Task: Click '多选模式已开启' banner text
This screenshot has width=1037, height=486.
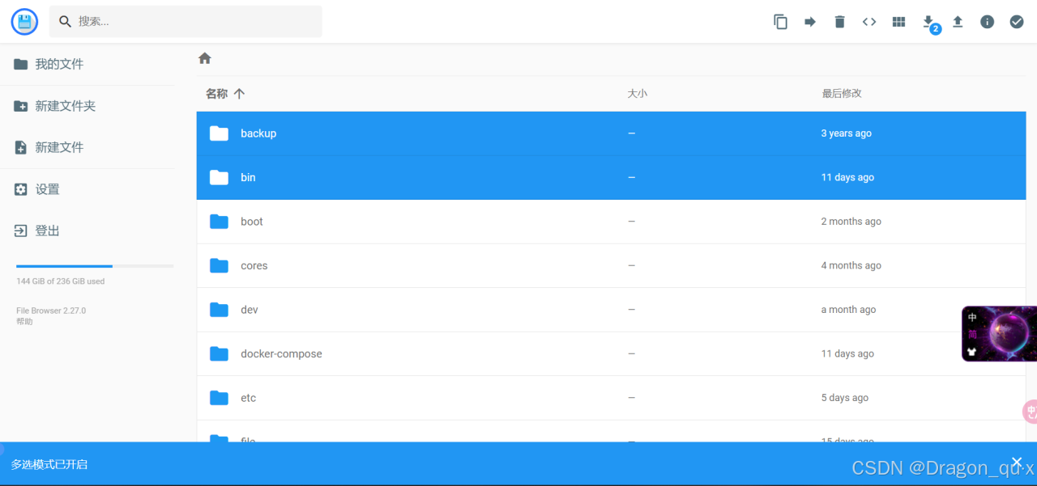Action: tap(49, 465)
